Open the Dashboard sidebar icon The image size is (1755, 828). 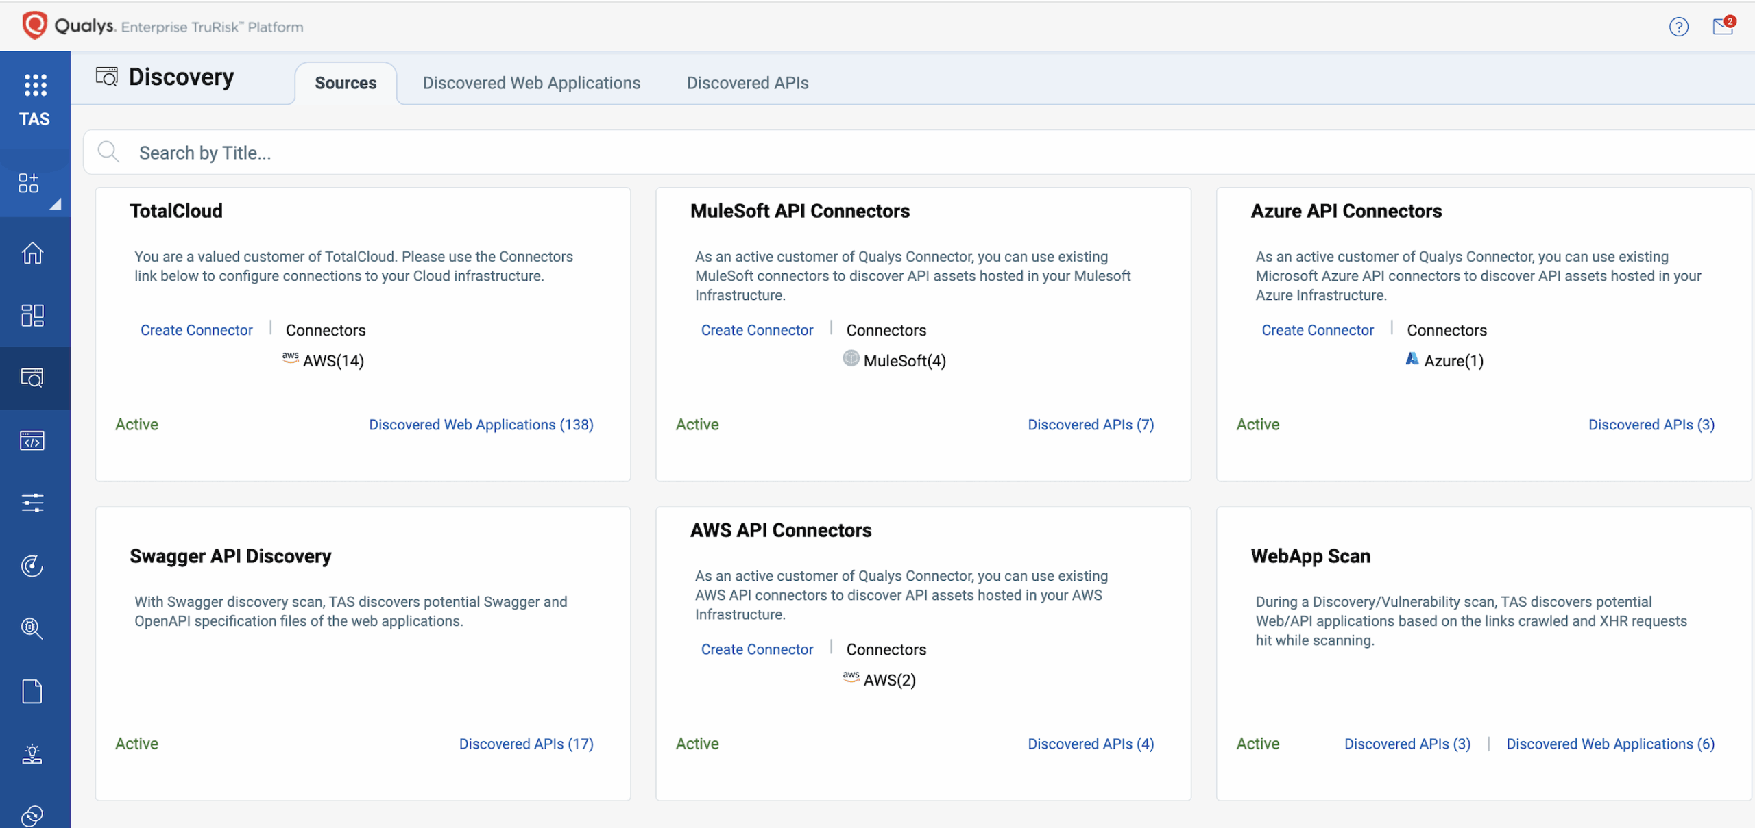pos(32,315)
